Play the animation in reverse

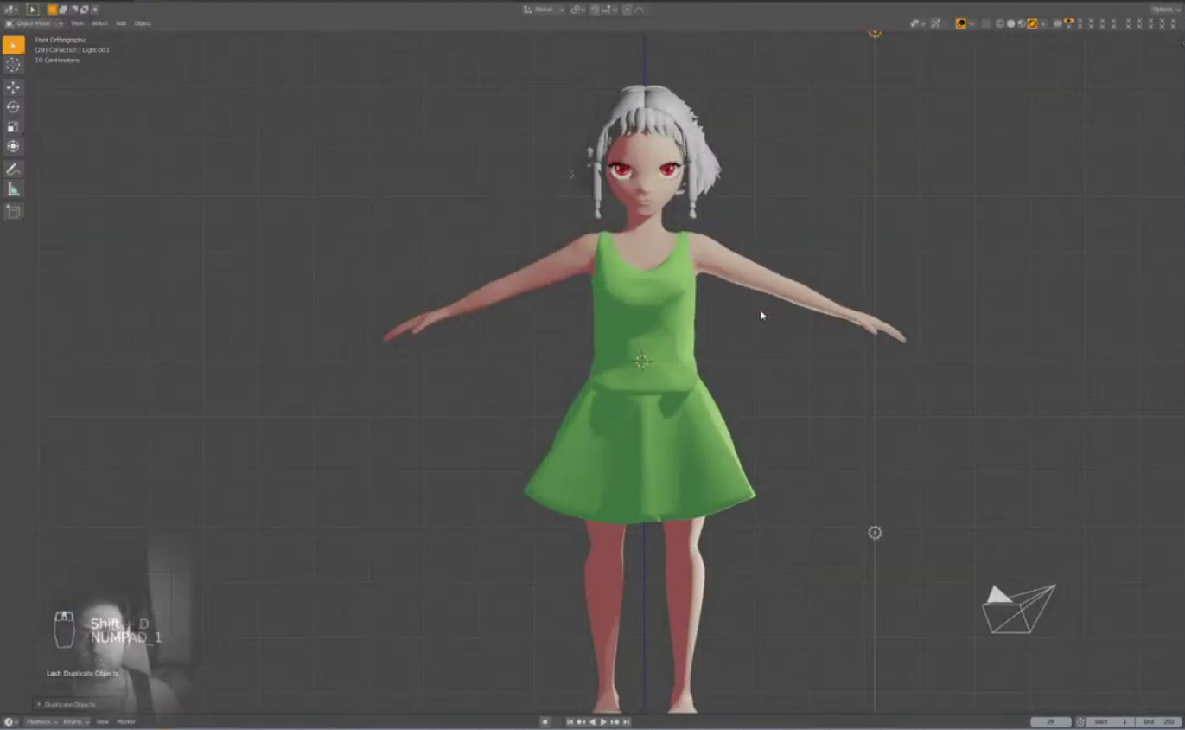(x=592, y=721)
